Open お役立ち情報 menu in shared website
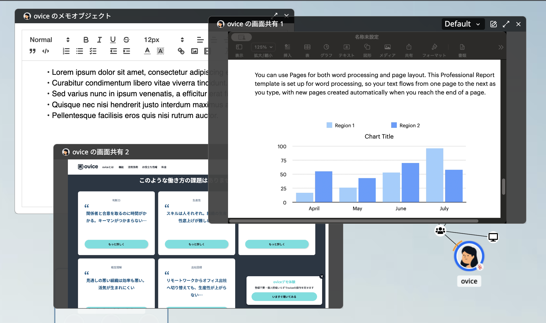This screenshot has width=546, height=323. pos(149,167)
